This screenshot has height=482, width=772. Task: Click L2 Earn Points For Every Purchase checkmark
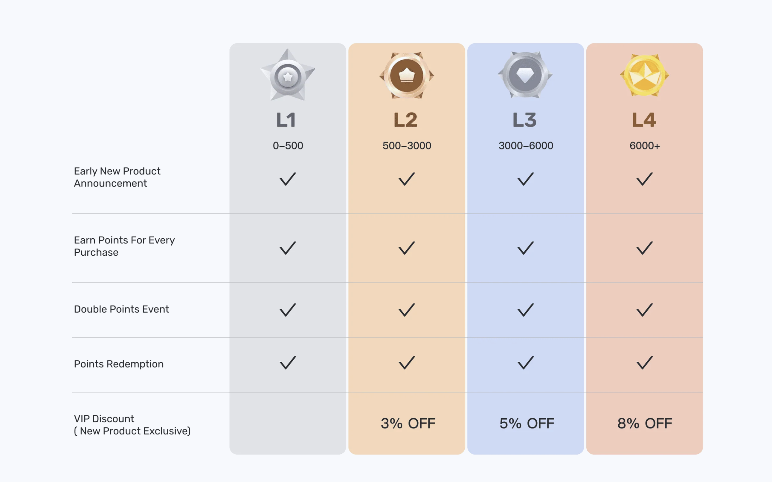point(407,248)
